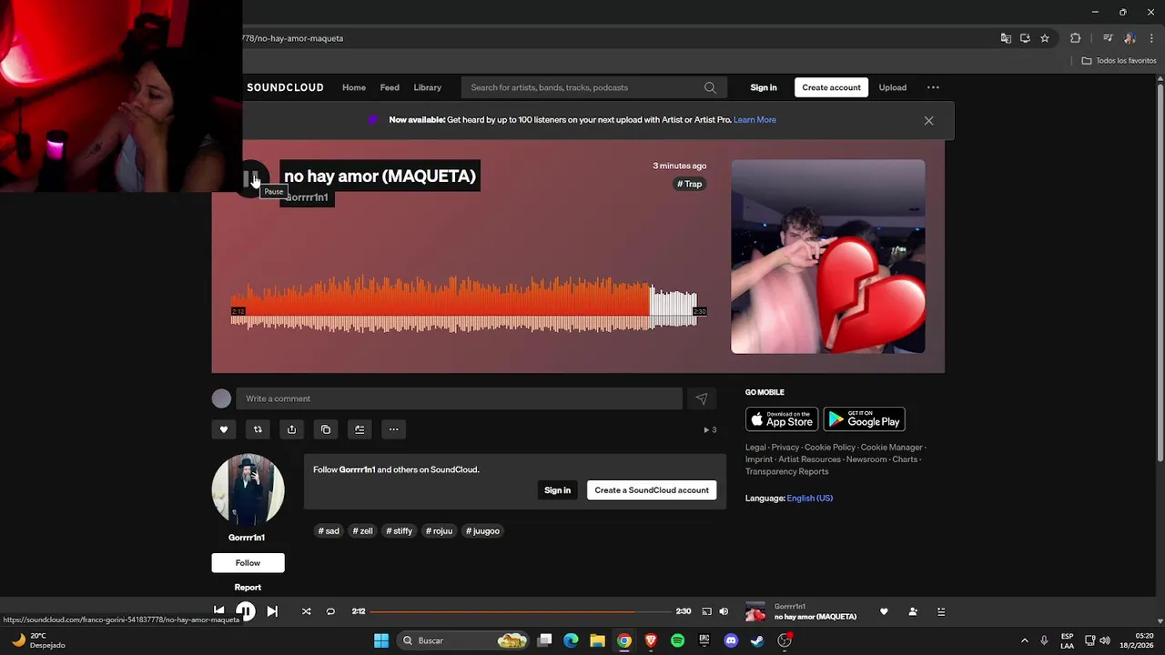
Task: Pause the track with the hero pause button
Action: (x=252, y=178)
